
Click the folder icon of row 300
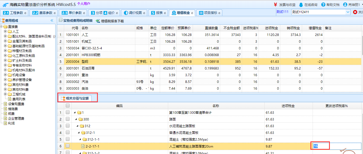(x=81, y=119)
